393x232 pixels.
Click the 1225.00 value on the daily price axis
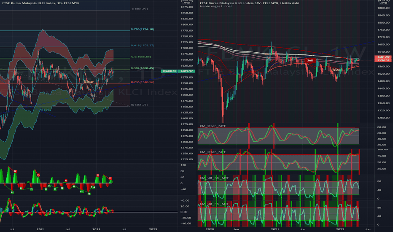pos(187,159)
